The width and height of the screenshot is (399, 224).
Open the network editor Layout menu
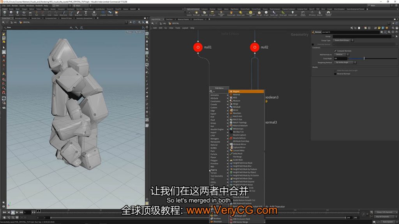(185, 28)
